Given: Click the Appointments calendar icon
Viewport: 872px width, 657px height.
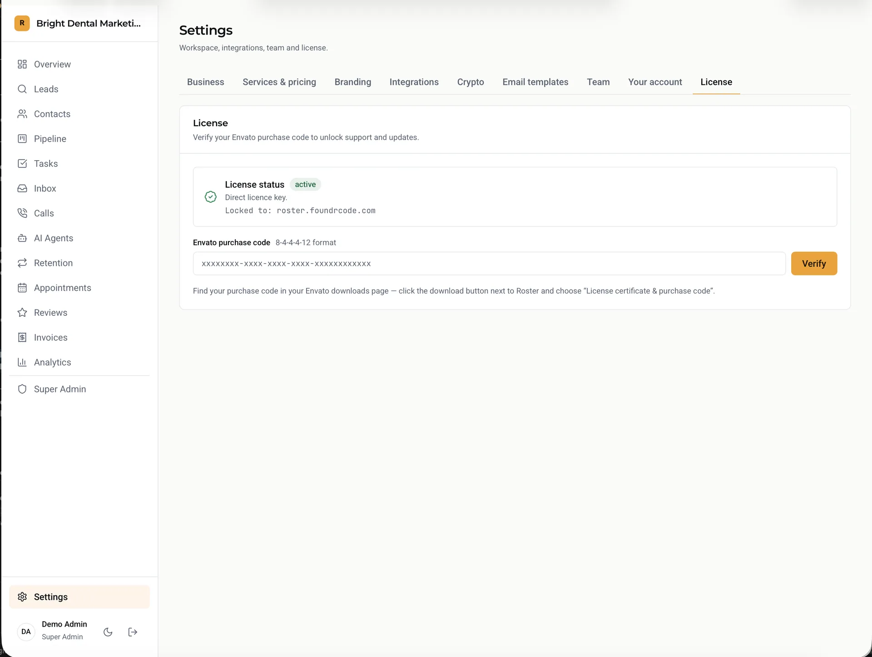Looking at the screenshot, I should pyautogui.click(x=22, y=288).
